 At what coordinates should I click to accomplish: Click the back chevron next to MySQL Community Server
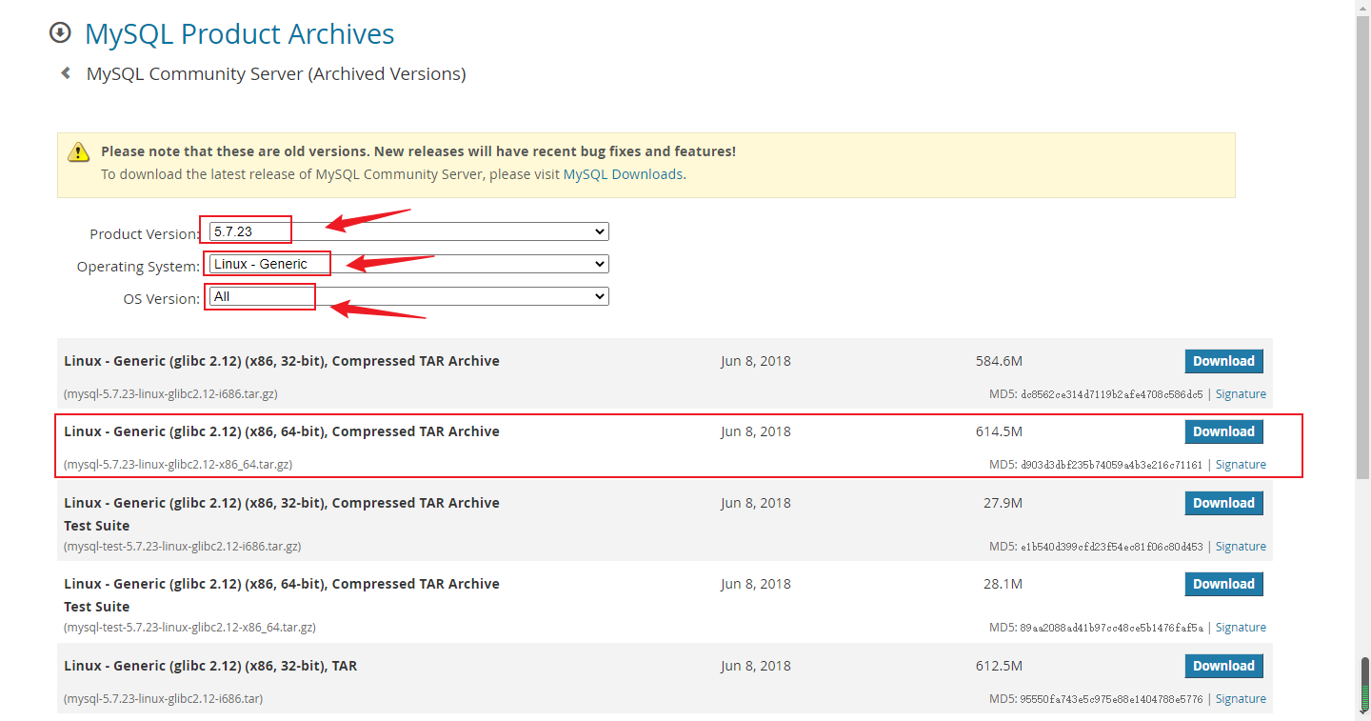pyautogui.click(x=66, y=72)
